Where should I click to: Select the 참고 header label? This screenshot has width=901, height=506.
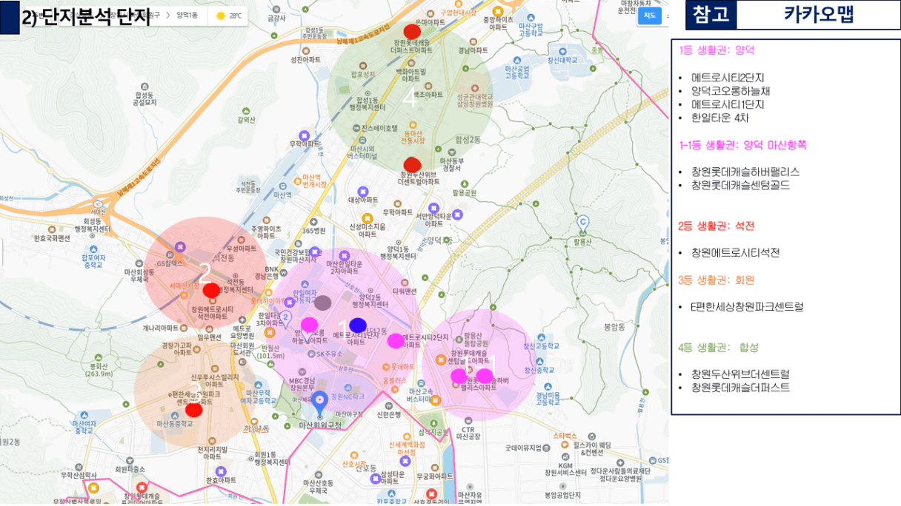pos(711,15)
